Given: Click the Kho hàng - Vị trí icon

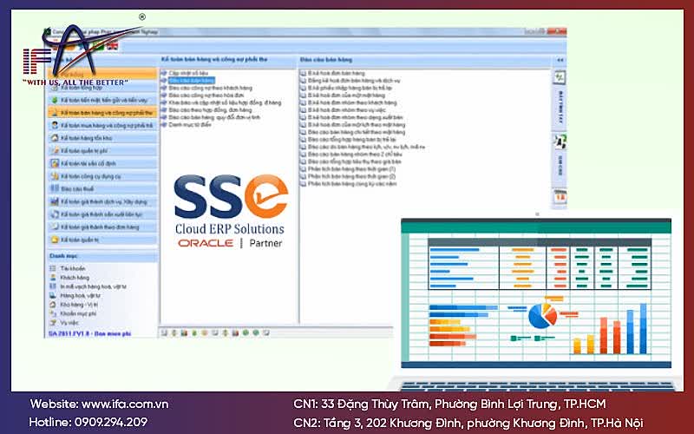Looking at the screenshot, I should click(x=53, y=305).
